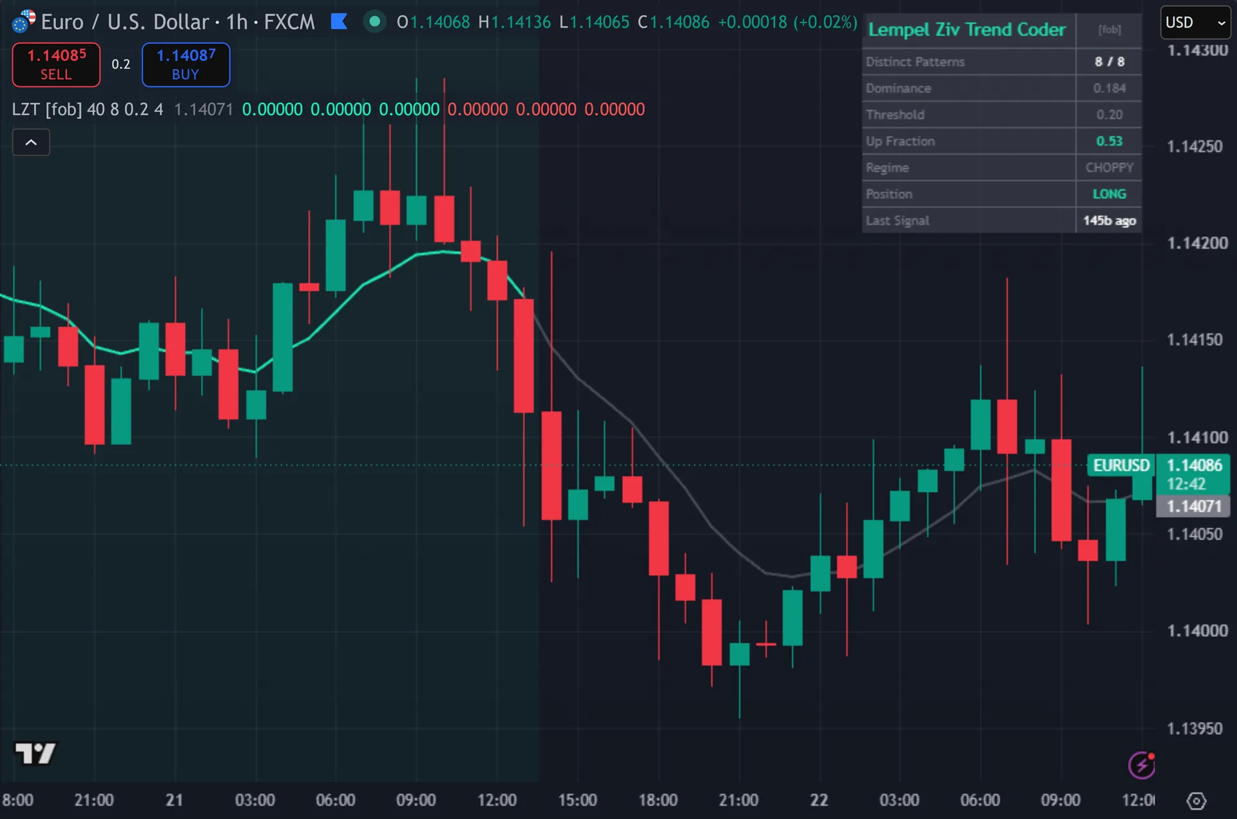Click the open value O1.14068
1237x819 pixels.
[x=433, y=23]
